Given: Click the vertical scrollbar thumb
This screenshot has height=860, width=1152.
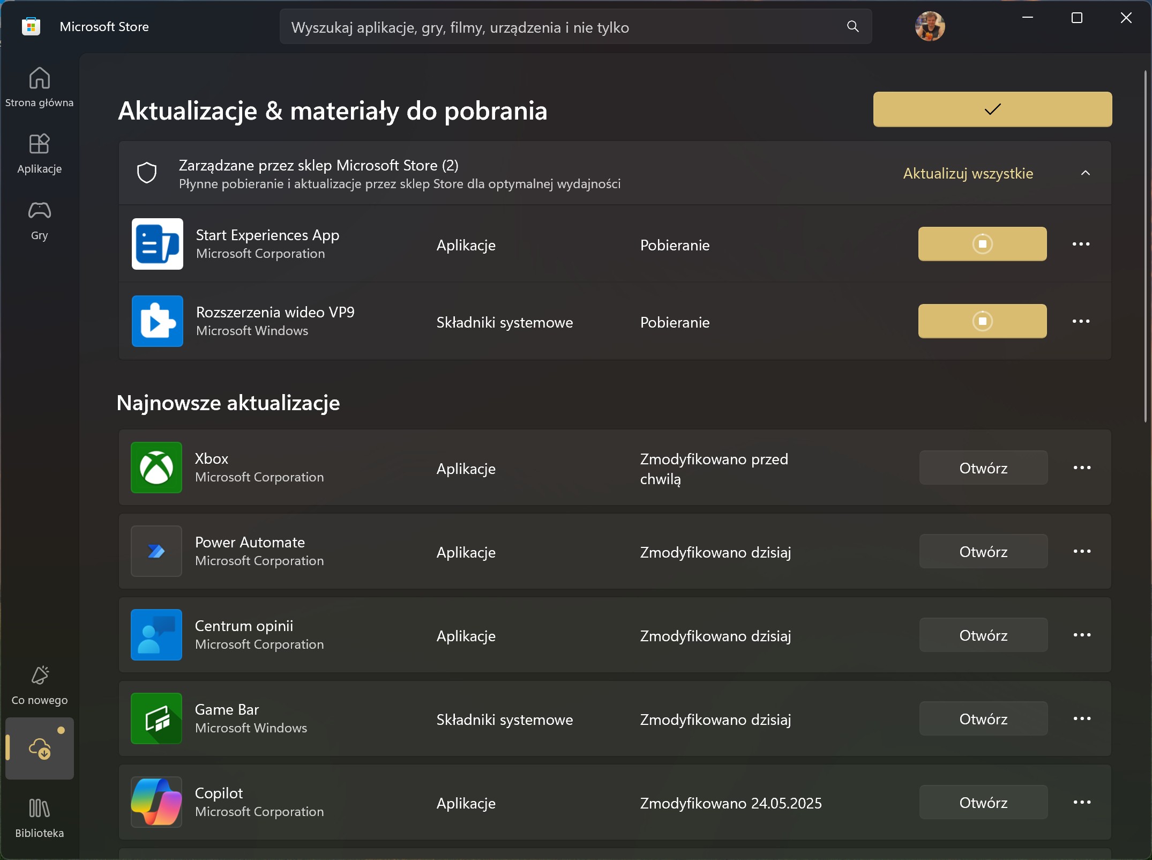Looking at the screenshot, I should [x=1146, y=246].
